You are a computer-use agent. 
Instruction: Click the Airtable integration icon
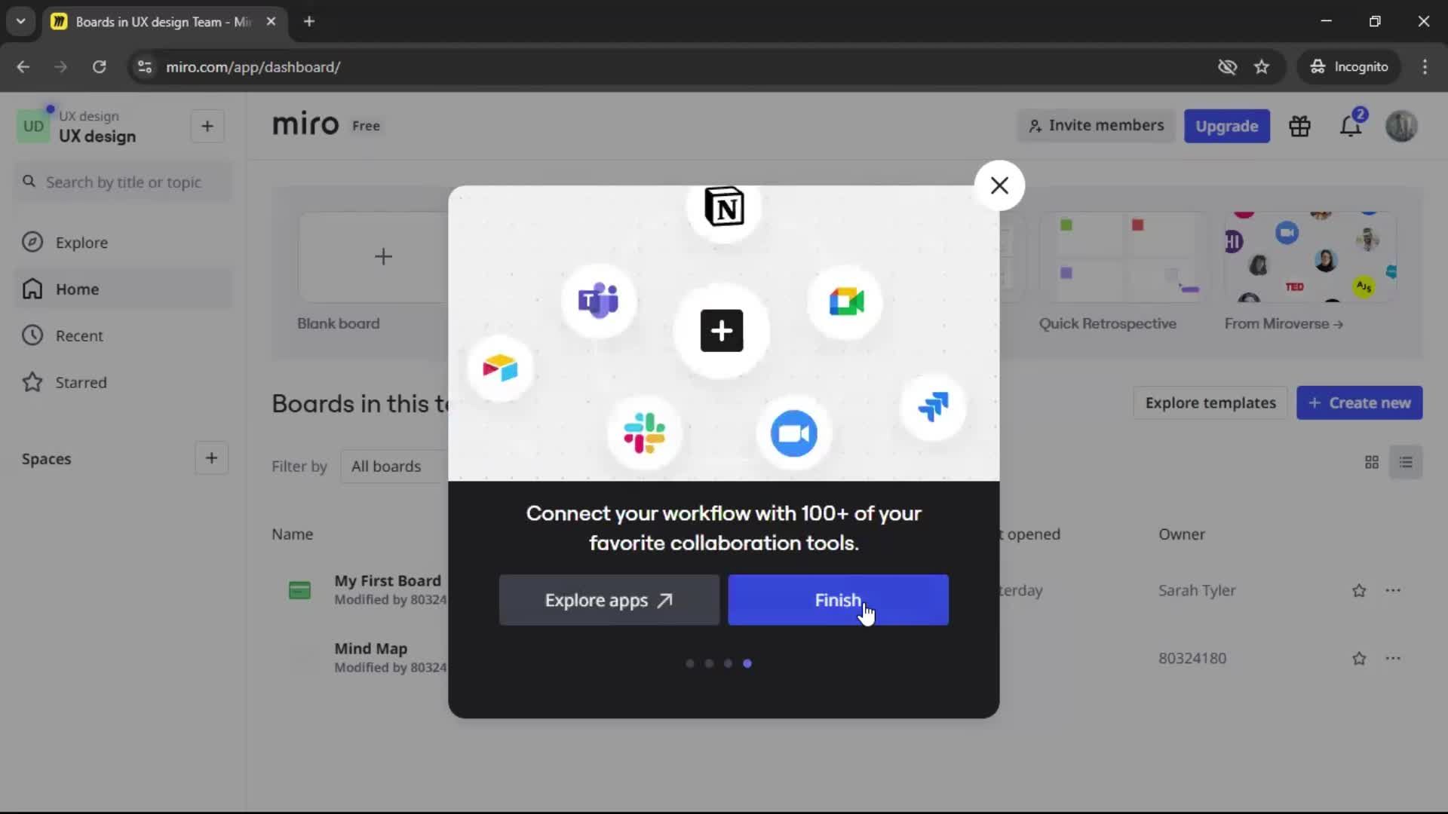[x=500, y=368]
